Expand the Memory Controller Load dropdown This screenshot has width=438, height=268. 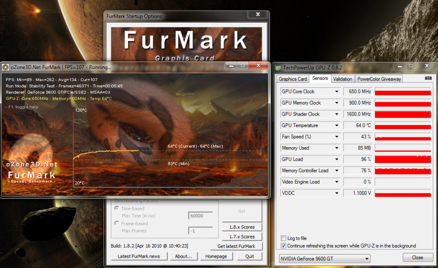point(337,171)
